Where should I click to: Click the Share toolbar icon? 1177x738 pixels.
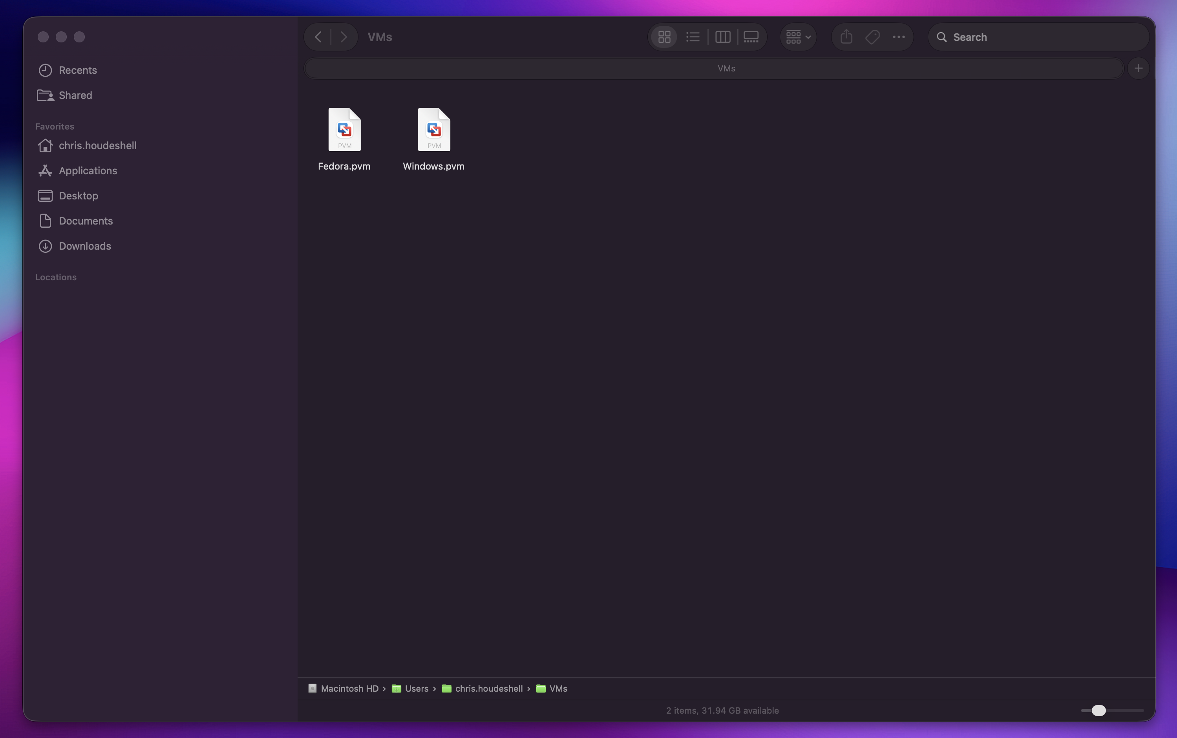(846, 37)
